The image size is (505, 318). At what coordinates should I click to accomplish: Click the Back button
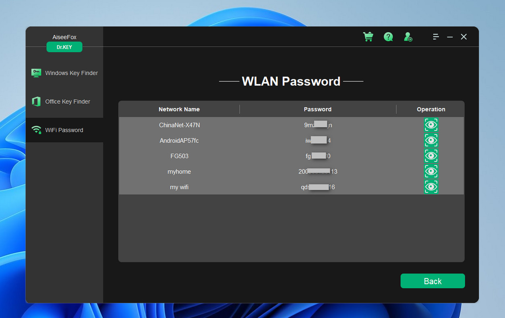point(433,281)
